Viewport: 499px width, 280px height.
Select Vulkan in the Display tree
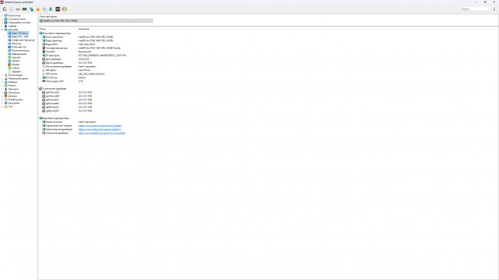(16, 68)
